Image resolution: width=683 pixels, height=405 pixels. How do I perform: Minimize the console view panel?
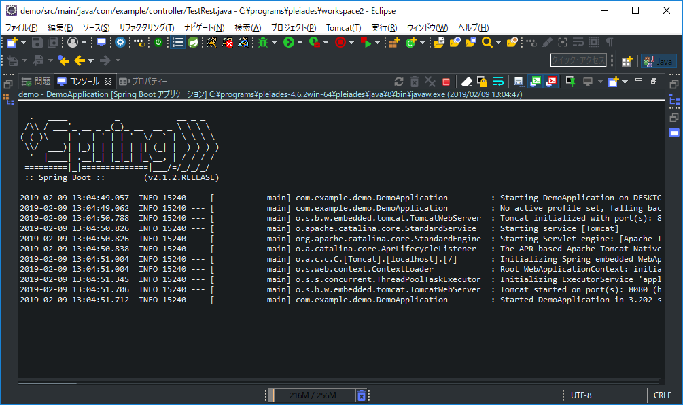coord(639,80)
